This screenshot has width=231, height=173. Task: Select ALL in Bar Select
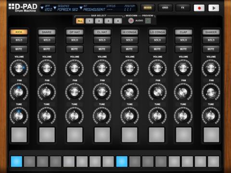pos(80,21)
